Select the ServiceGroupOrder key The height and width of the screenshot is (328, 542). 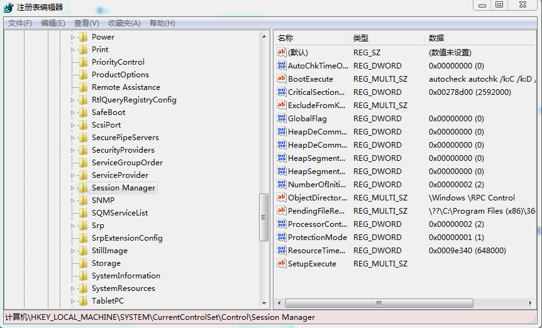point(127,163)
